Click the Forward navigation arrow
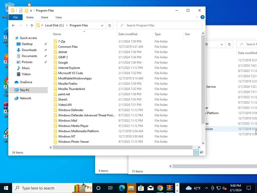The height and width of the screenshot is (193, 257). (x=21, y=25)
